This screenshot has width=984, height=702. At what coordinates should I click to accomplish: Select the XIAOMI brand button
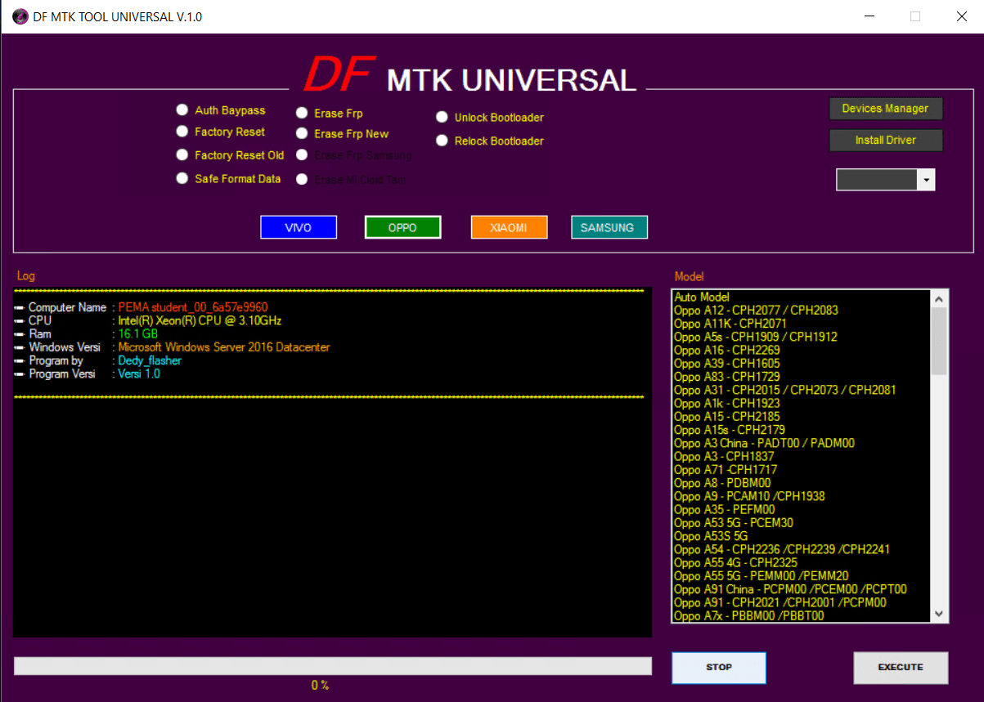509,227
